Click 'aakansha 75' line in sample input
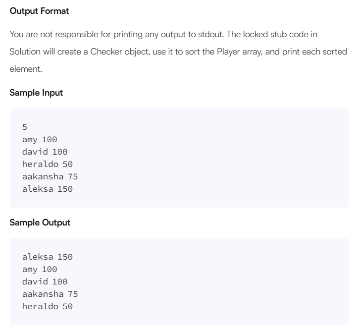Viewport: 360px width, 333px height. [x=50, y=176]
